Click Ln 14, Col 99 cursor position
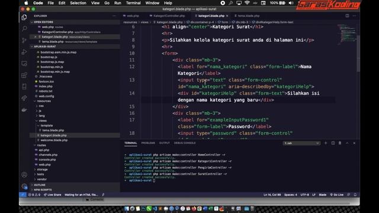The height and width of the screenshot is (213, 379). 272,195
